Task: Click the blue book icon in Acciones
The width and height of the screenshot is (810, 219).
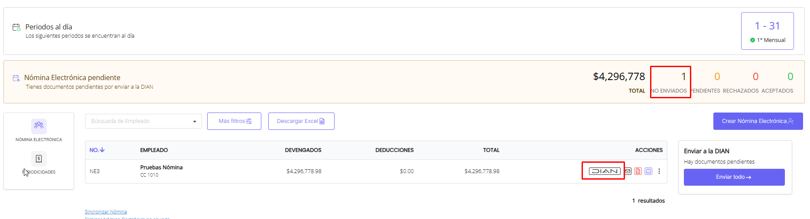Action: click(x=648, y=171)
